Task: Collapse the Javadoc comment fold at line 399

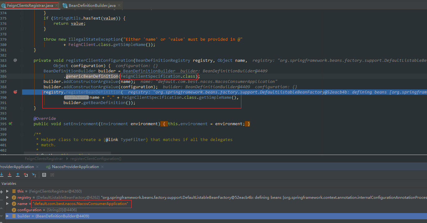Action: (22, 134)
